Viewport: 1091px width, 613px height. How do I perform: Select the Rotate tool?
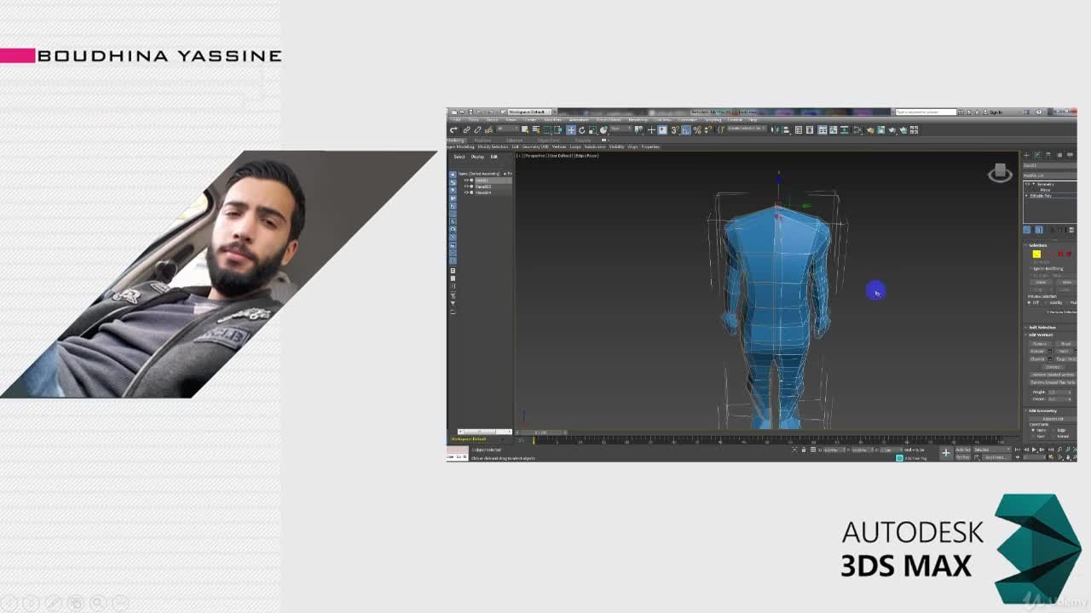coord(582,129)
